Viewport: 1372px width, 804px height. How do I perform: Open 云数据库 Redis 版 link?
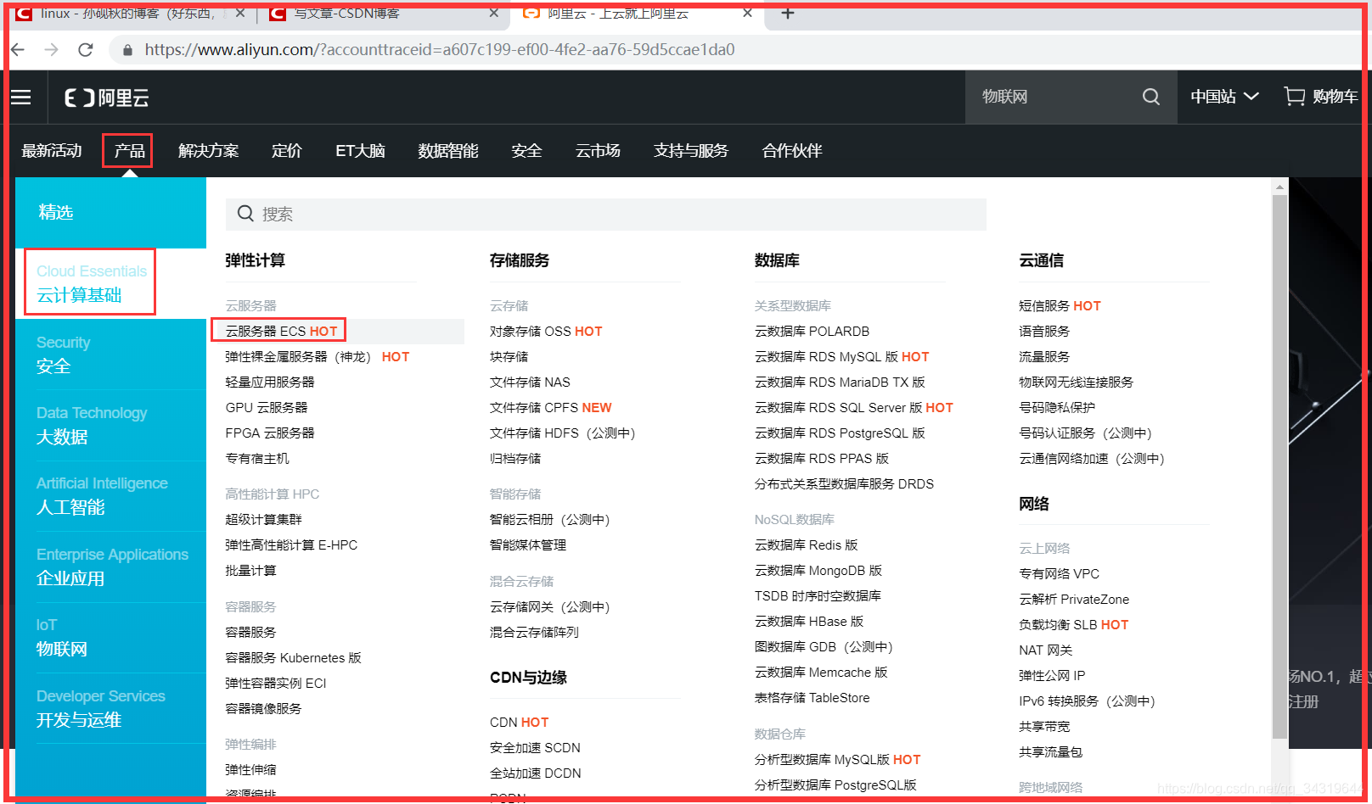806,544
